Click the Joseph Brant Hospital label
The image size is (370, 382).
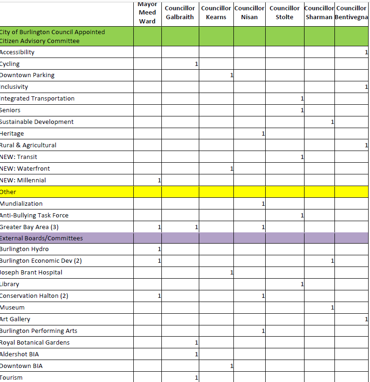[x=31, y=273]
